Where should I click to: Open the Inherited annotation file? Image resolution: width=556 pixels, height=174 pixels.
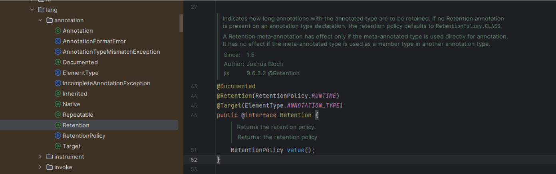click(75, 94)
